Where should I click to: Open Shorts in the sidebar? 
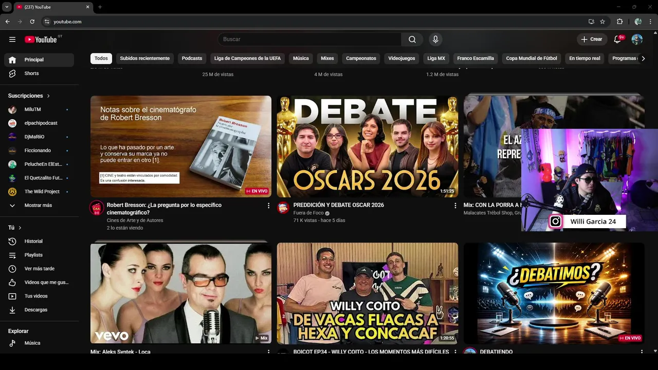pos(39,73)
